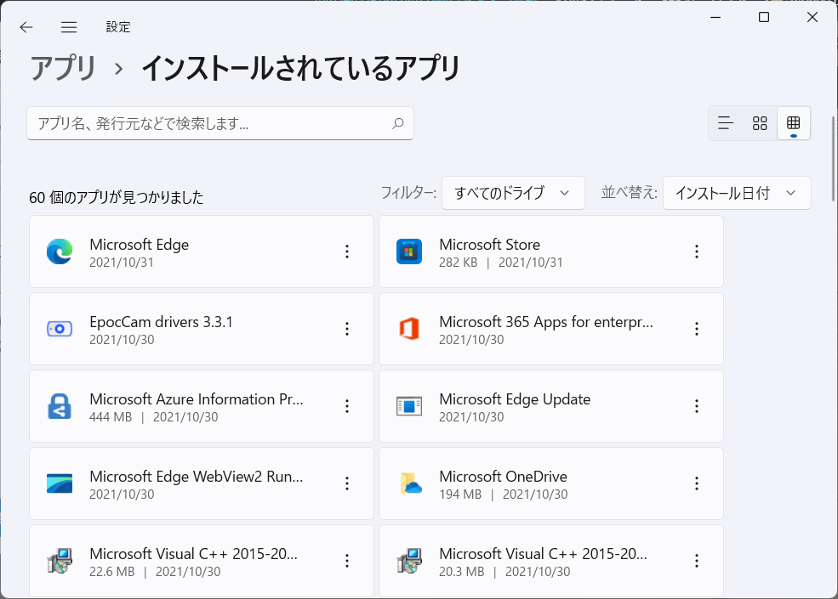Open more options for 20.3 MB Visual C++
The width and height of the screenshot is (838, 599).
click(x=697, y=561)
